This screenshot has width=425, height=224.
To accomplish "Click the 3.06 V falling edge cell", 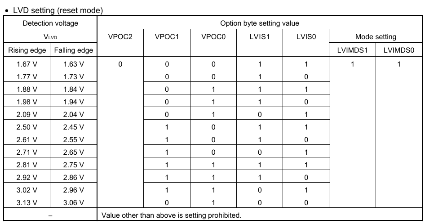I will tap(73, 202).
